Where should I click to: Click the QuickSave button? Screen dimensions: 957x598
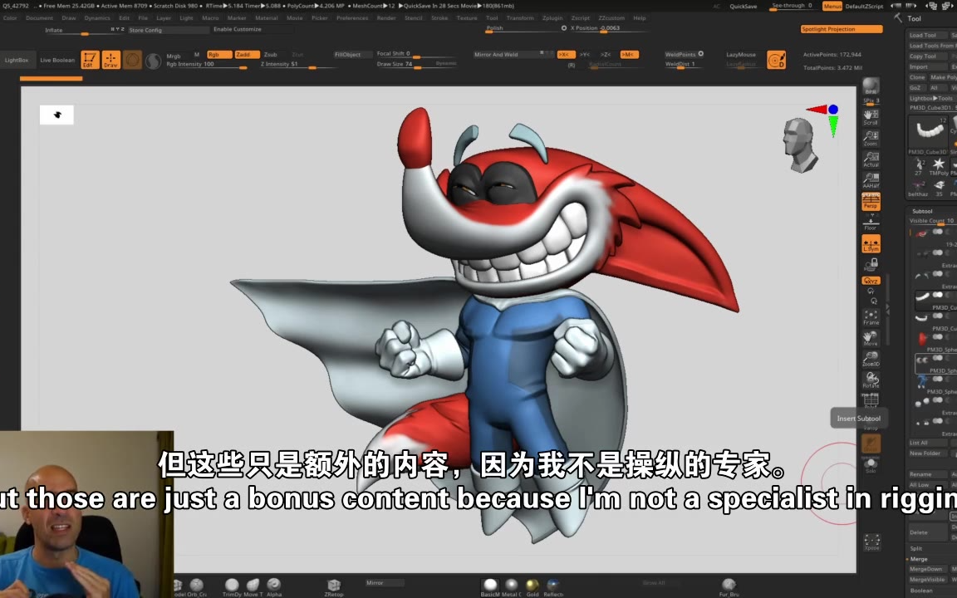(743, 6)
